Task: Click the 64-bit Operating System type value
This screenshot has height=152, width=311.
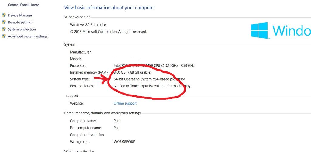Action: coord(149,79)
